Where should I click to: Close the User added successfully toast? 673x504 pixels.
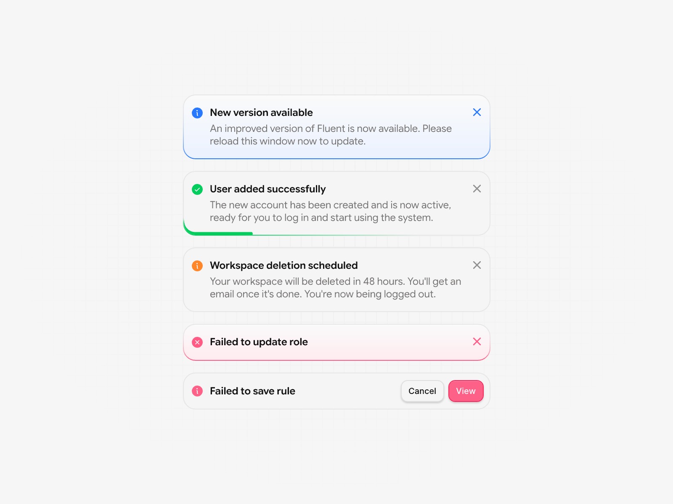point(477,189)
